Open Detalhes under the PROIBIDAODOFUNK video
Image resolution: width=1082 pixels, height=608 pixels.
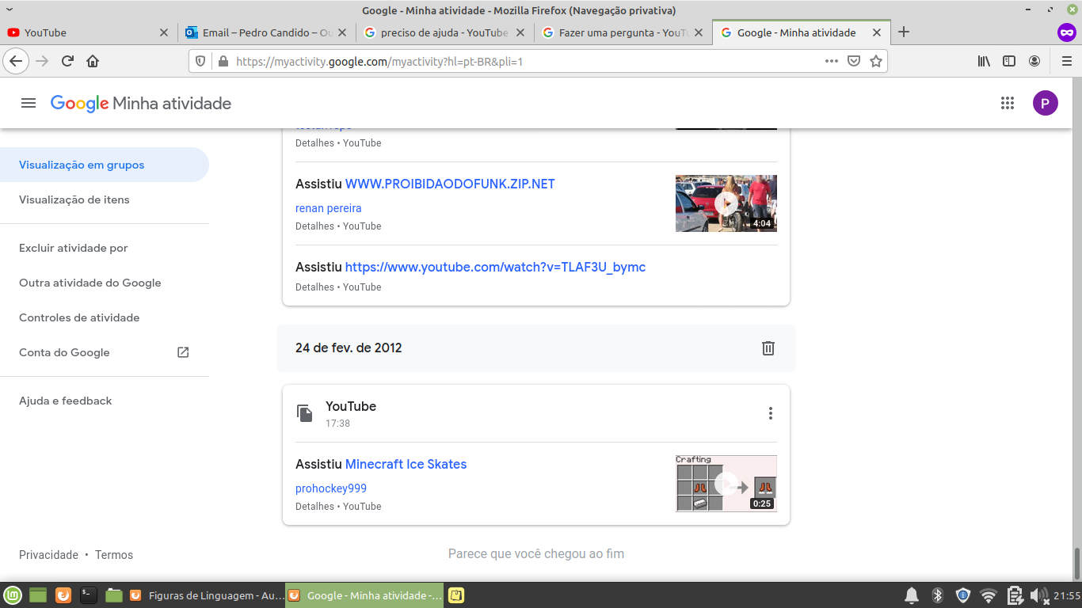(x=314, y=226)
